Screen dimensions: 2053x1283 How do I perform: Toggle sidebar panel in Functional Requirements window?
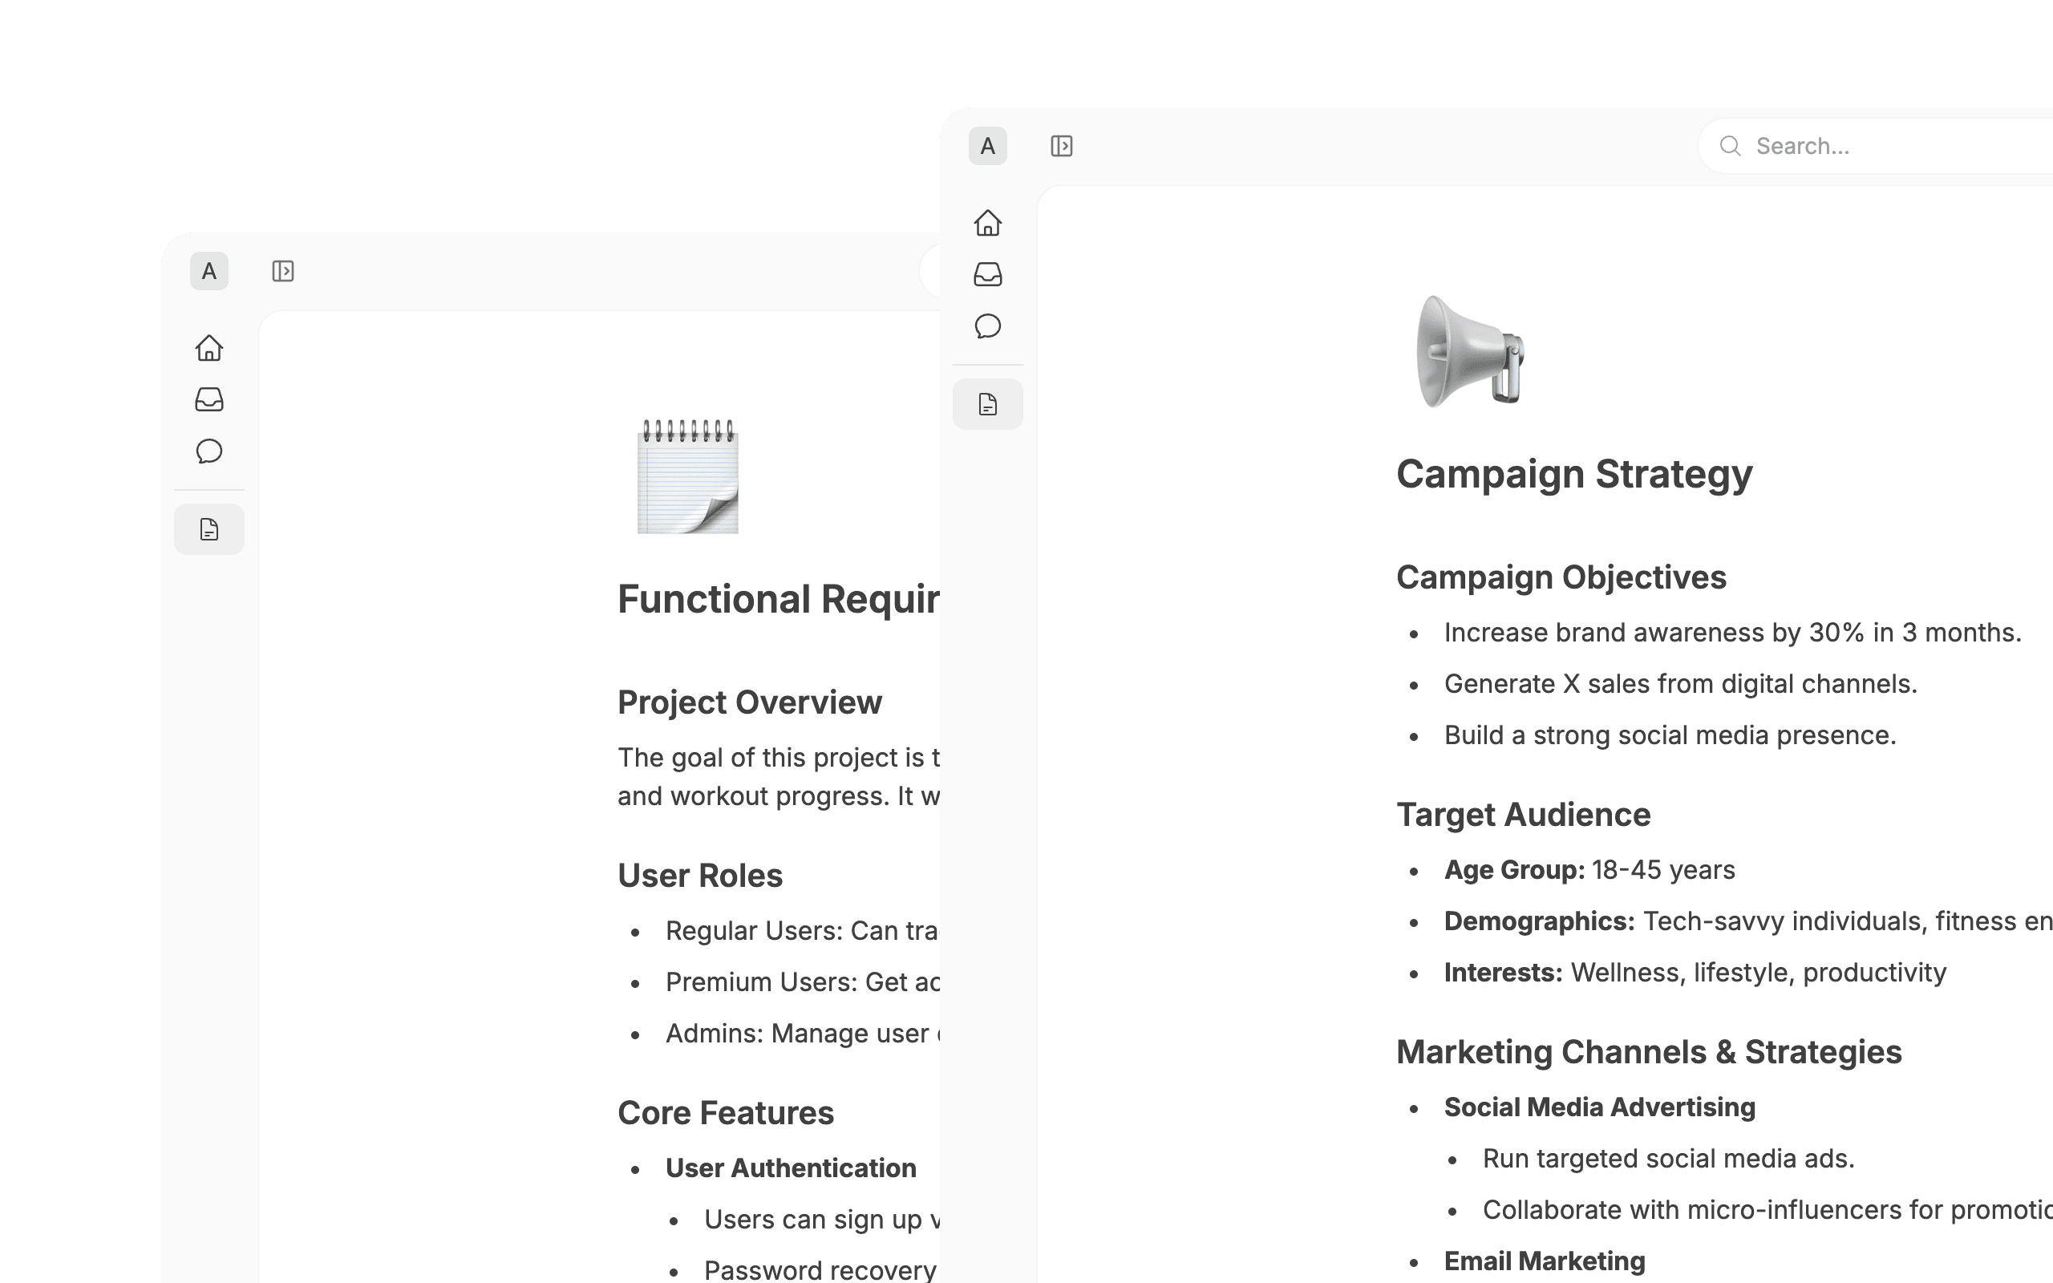[x=282, y=272]
